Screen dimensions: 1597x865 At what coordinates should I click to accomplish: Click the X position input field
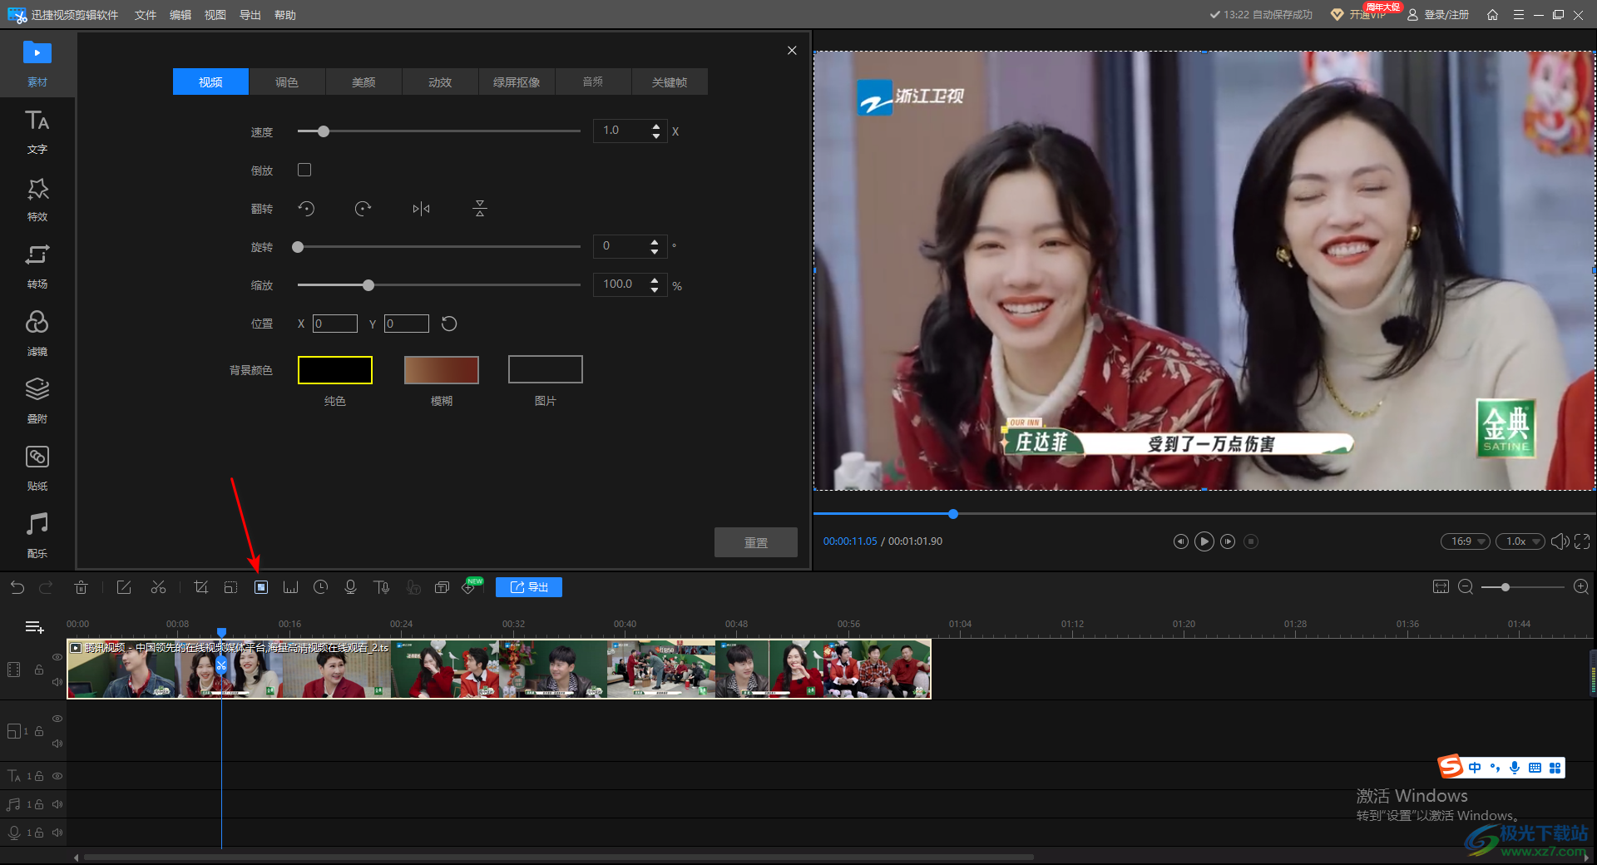(x=335, y=324)
